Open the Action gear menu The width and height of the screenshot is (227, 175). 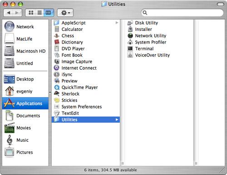(x=65, y=13)
